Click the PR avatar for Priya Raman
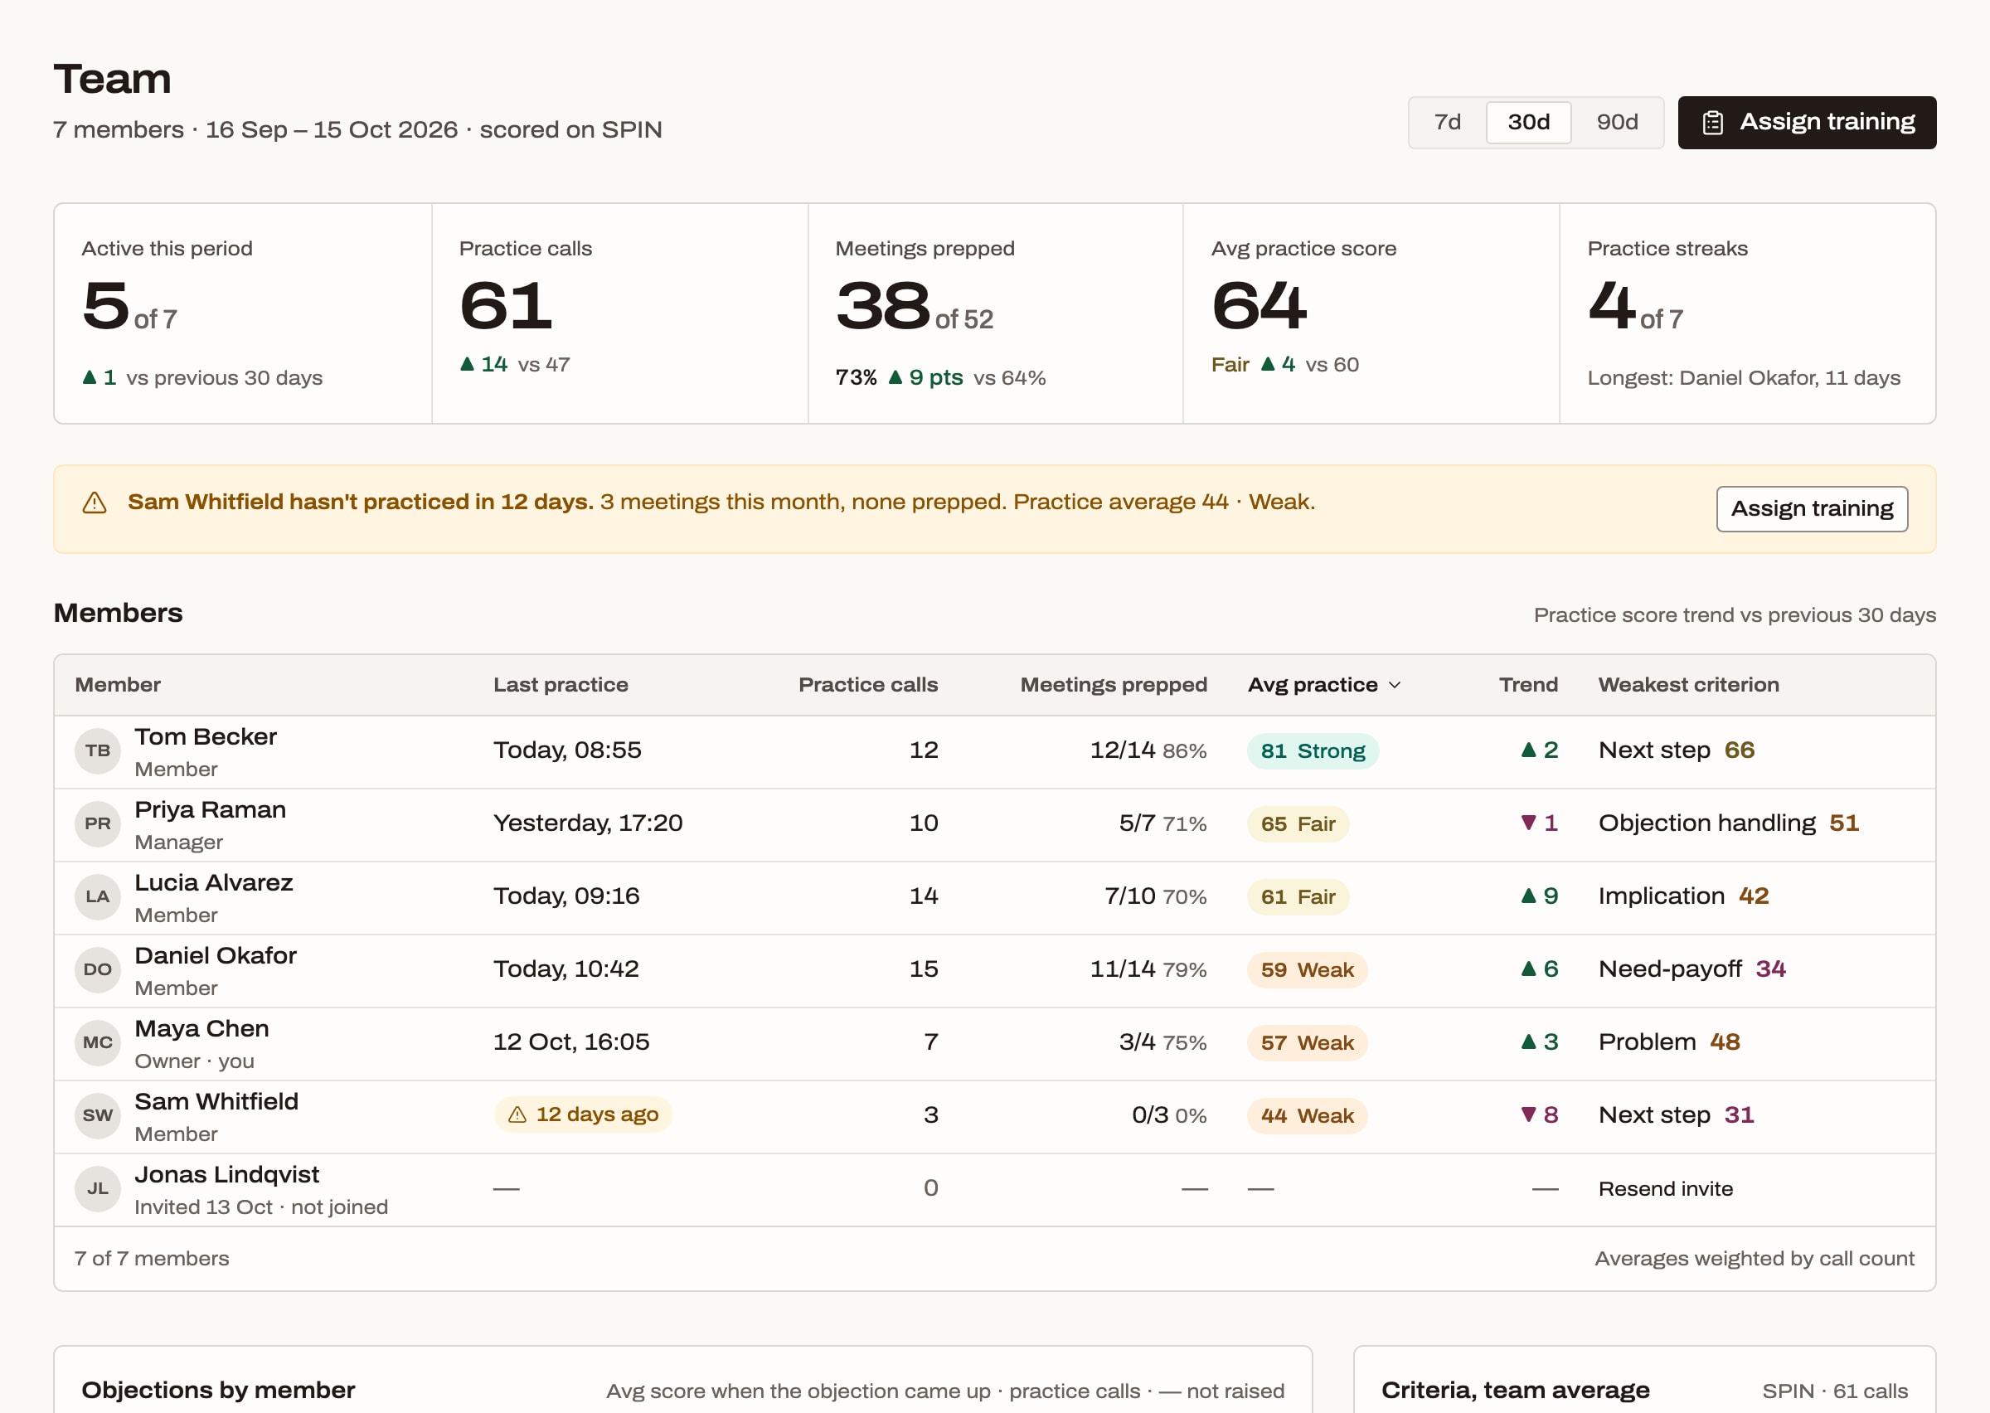The height and width of the screenshot is (1413, 1990). click(97, 824)
